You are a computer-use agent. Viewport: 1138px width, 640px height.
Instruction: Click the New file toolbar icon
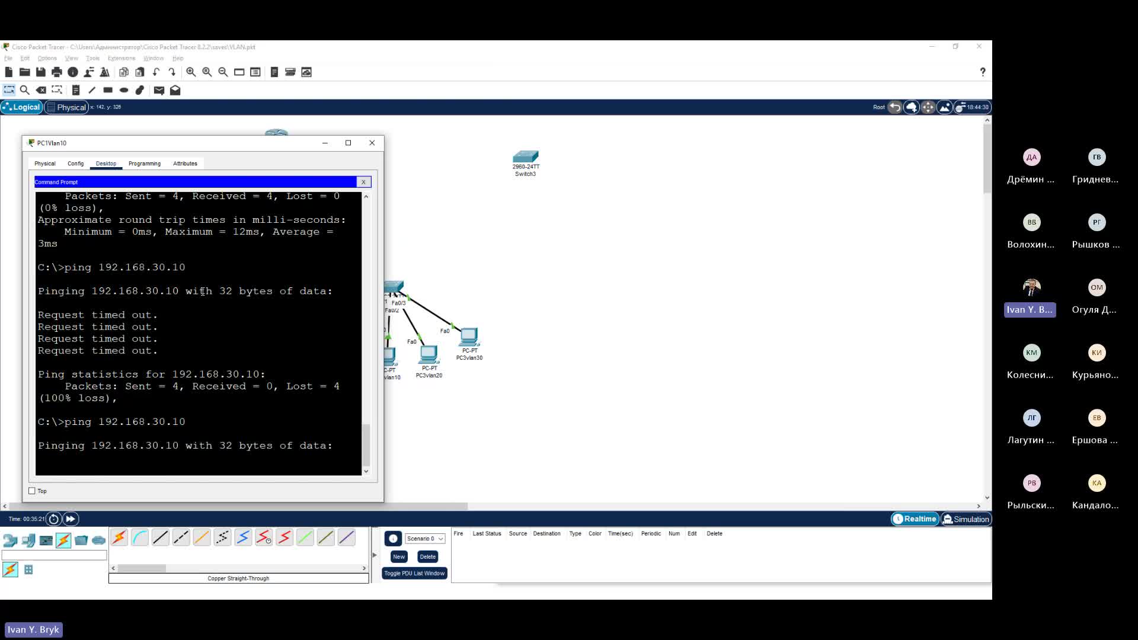[8, 72]
